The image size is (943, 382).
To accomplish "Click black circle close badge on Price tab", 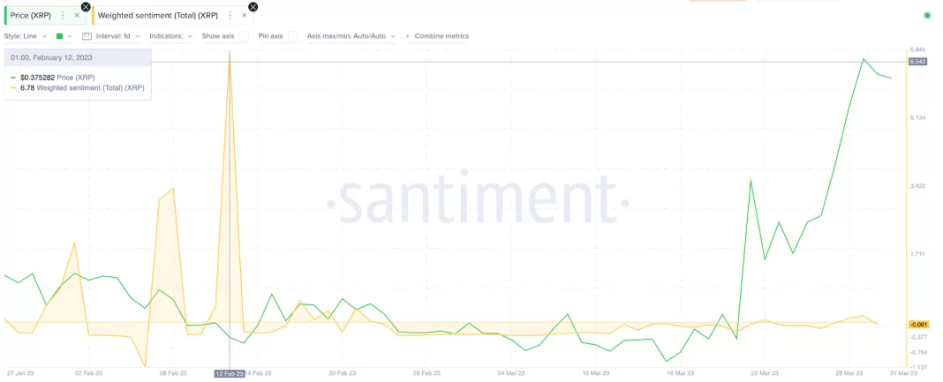I will pos(86,6).
